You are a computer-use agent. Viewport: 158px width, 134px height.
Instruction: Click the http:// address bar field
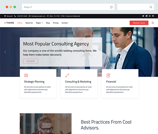[x=68, y=7]
